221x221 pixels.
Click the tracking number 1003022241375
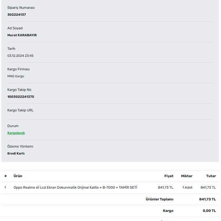[21, 97]
